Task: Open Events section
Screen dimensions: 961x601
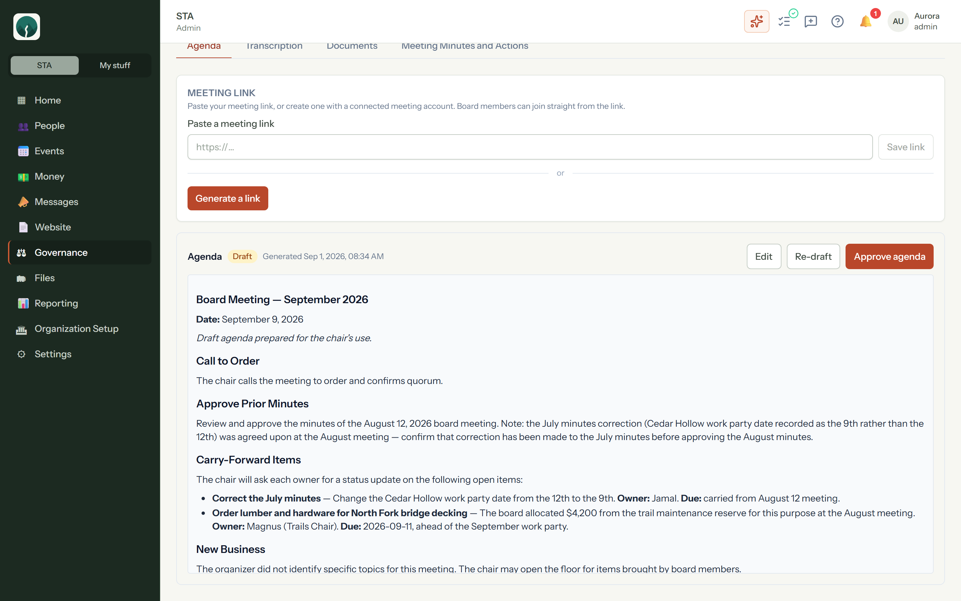Action: point(79,151)
